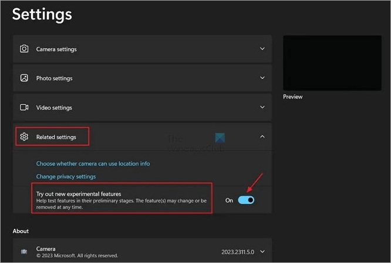
Task: Turn off experimental features toggle
Action: click(246, 200)
